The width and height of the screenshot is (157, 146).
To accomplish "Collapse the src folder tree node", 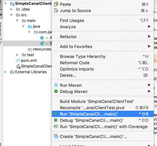I will pos(11,15).
